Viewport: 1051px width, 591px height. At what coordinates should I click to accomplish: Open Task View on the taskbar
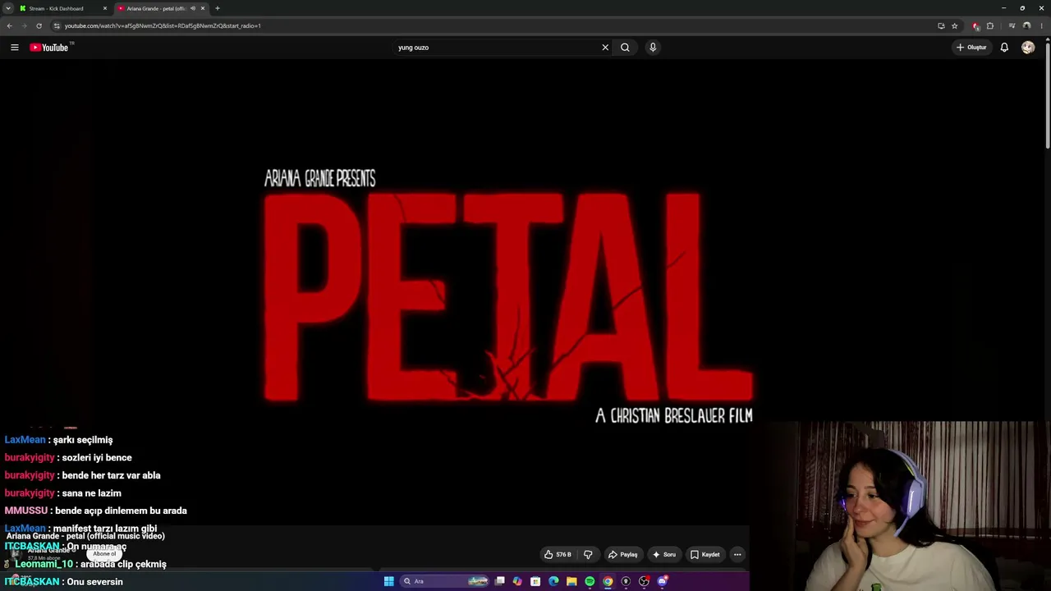pos(500,581)
